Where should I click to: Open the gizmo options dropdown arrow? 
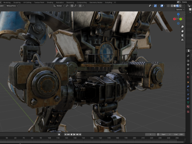click(x=158, y=6)
